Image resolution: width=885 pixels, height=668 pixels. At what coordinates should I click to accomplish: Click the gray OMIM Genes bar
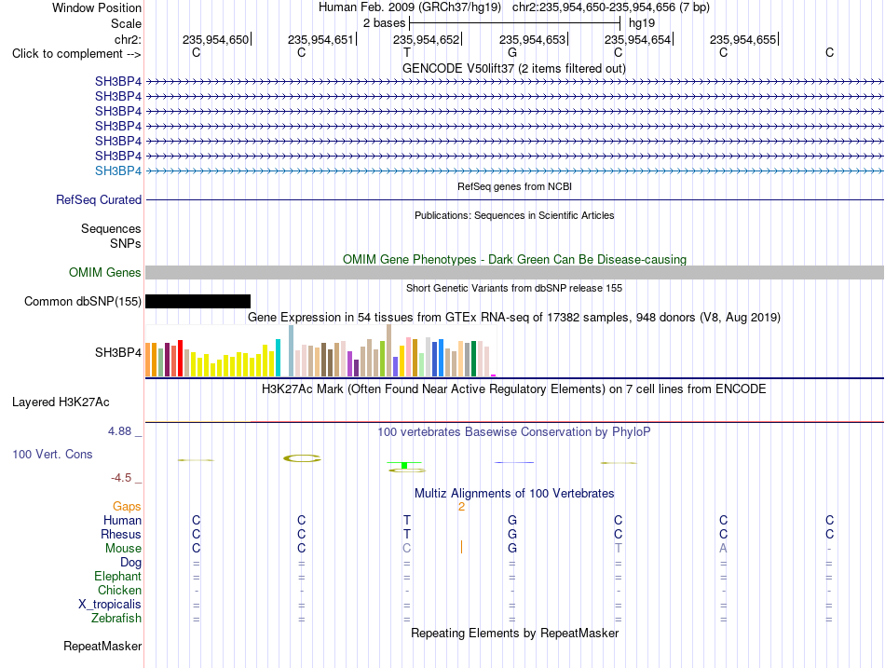(514, 273)
